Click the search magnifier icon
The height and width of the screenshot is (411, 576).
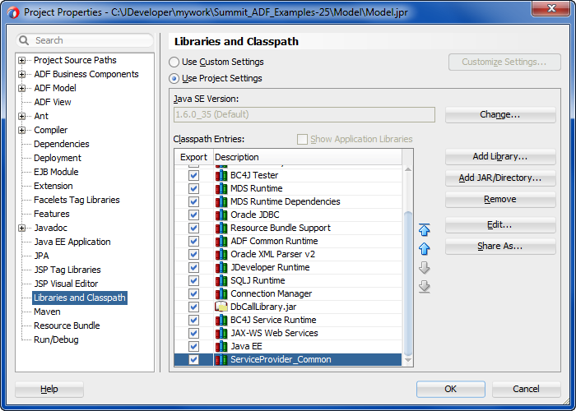click(24, 40)
